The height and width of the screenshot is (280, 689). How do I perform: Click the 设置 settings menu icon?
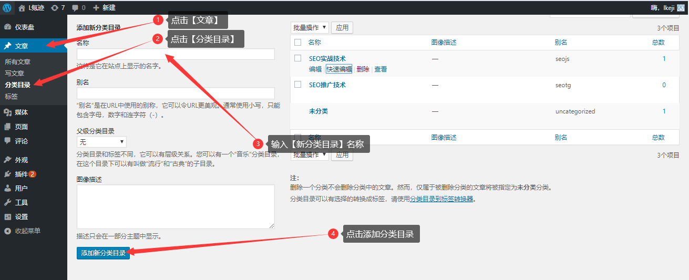[7, 216]
